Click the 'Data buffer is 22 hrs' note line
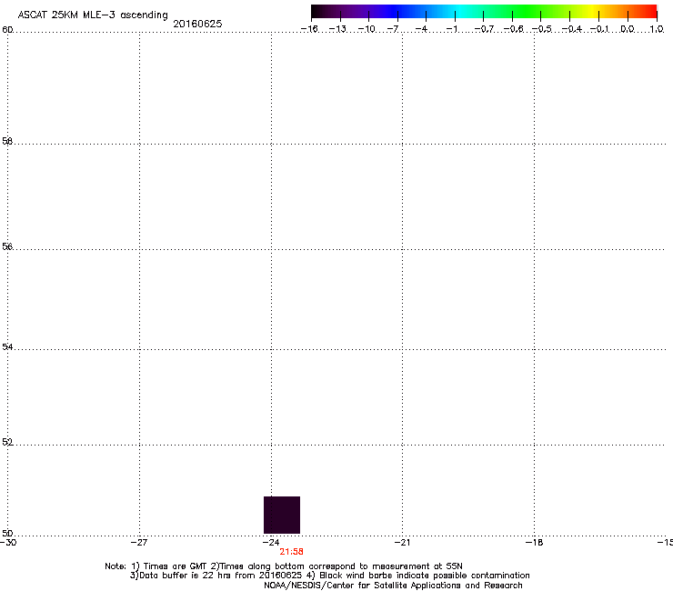Image resolution: width=673 pixels, height=591 pixels. pos(329,576)
